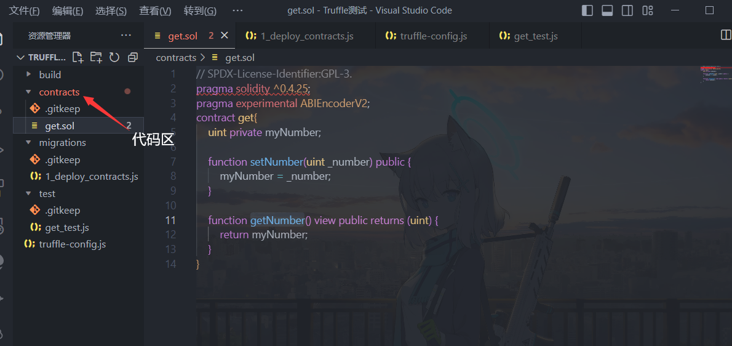Click the get.sol breadcrumb segment
Screen dimensions: 732x346
(240, 57)
